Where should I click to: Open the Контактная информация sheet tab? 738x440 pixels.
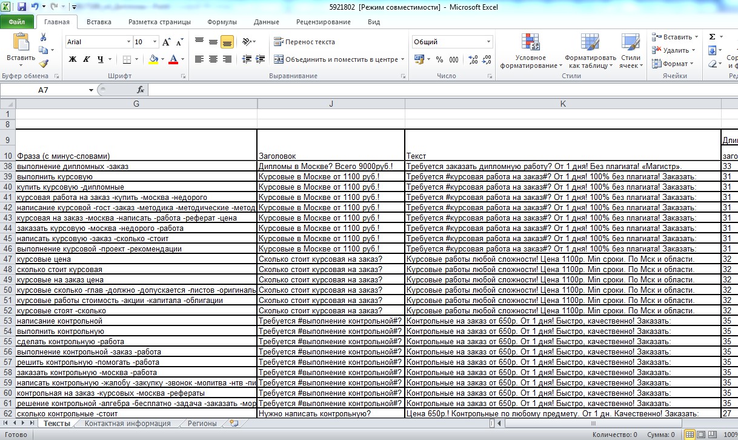click(127, 424)
